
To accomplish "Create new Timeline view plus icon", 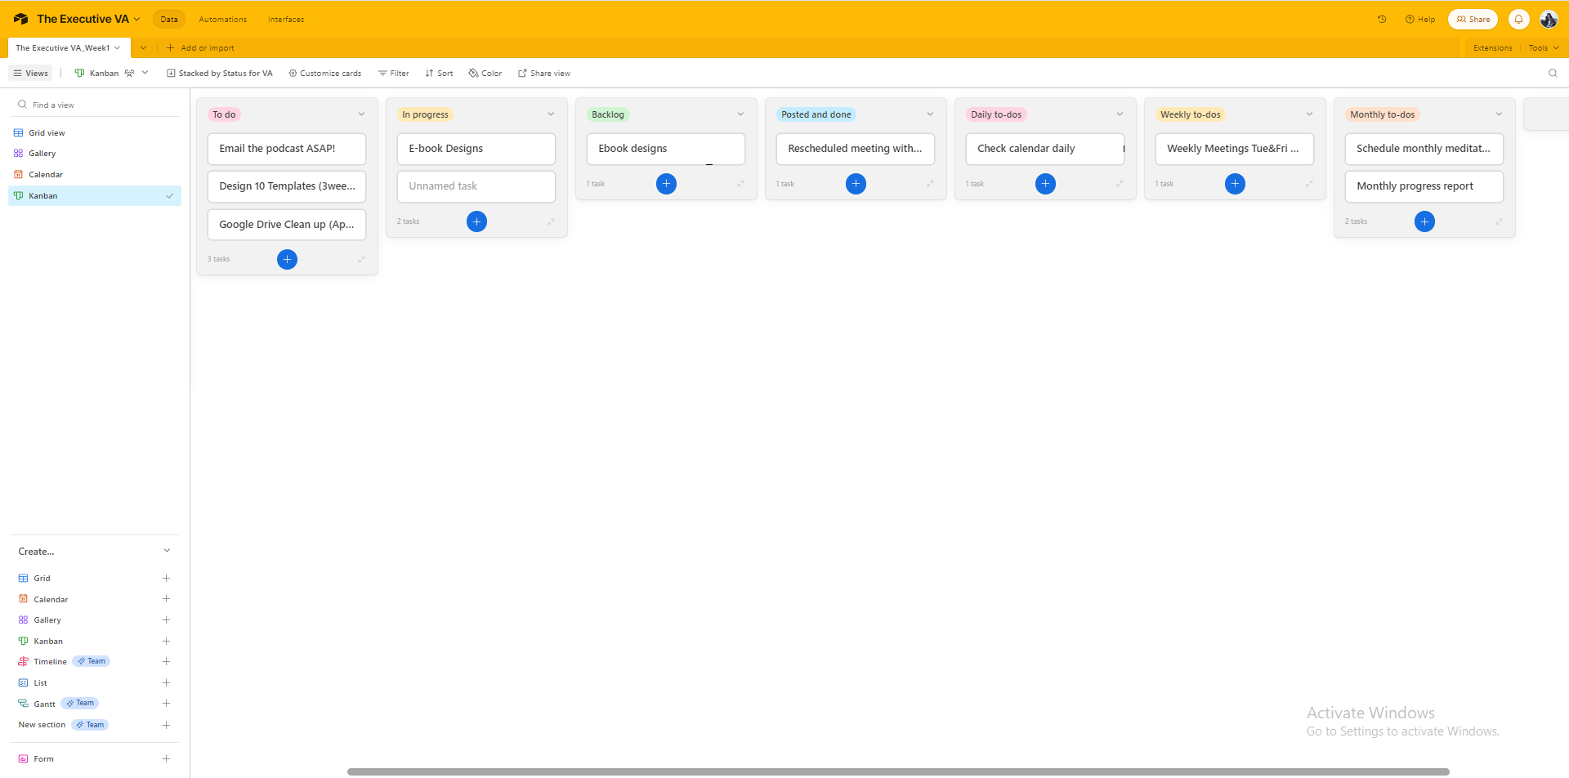I will pos(166,661).
